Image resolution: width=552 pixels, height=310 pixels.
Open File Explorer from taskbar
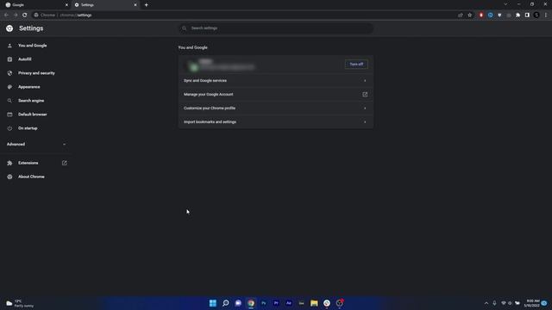(x=314, y=303)
